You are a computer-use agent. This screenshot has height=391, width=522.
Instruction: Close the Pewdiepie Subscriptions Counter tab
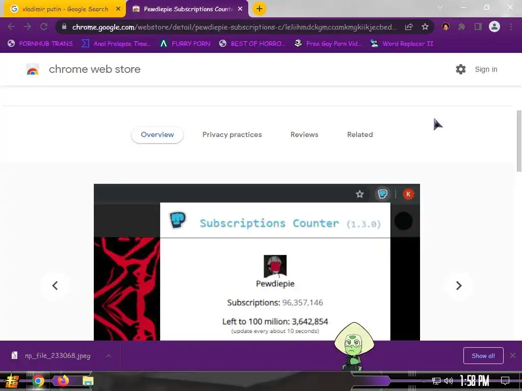240,9
